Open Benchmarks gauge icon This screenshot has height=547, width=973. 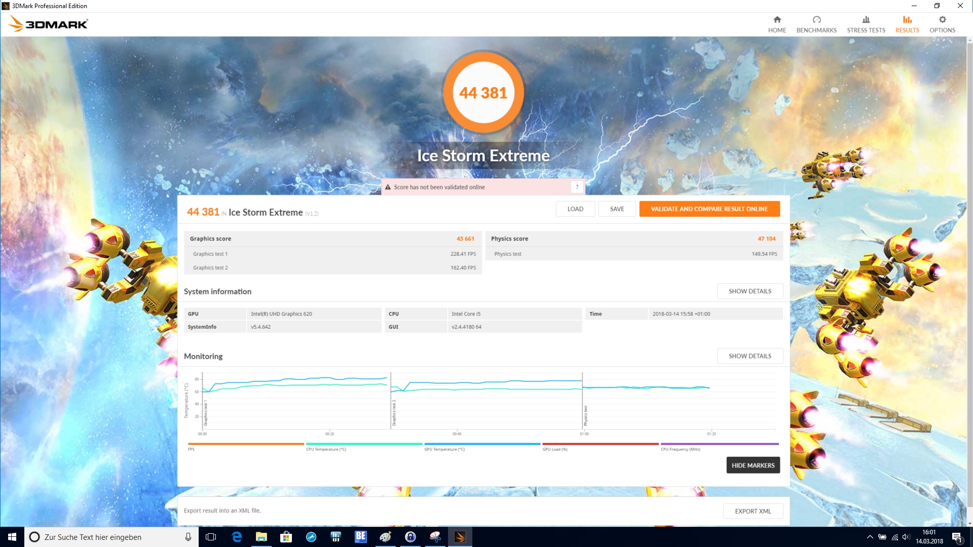[x=816, y=20]
